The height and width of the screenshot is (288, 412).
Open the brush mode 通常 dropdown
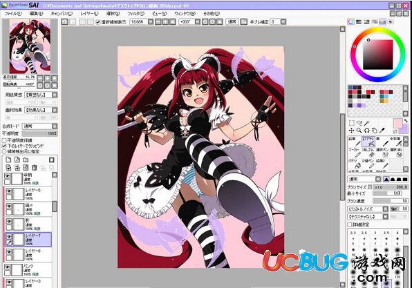[364, 179]
